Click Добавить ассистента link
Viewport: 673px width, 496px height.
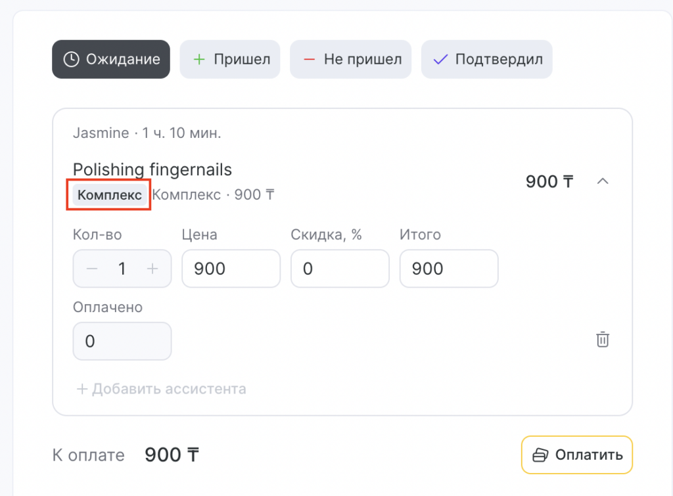162,389
